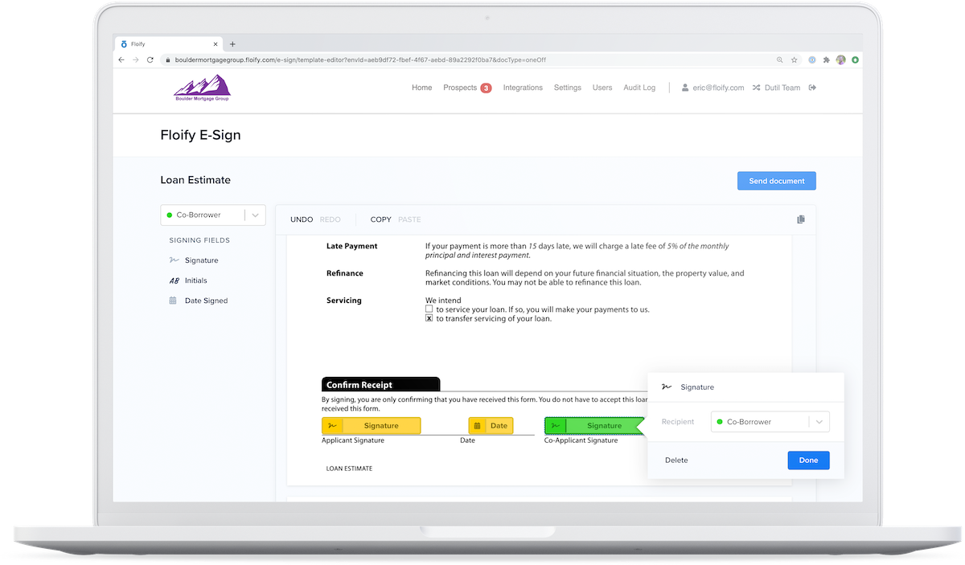This screenshot has height=565, width=965.
Task: Go to the Audit Log section
Action: pyautogui.click(x=639, y=88)
